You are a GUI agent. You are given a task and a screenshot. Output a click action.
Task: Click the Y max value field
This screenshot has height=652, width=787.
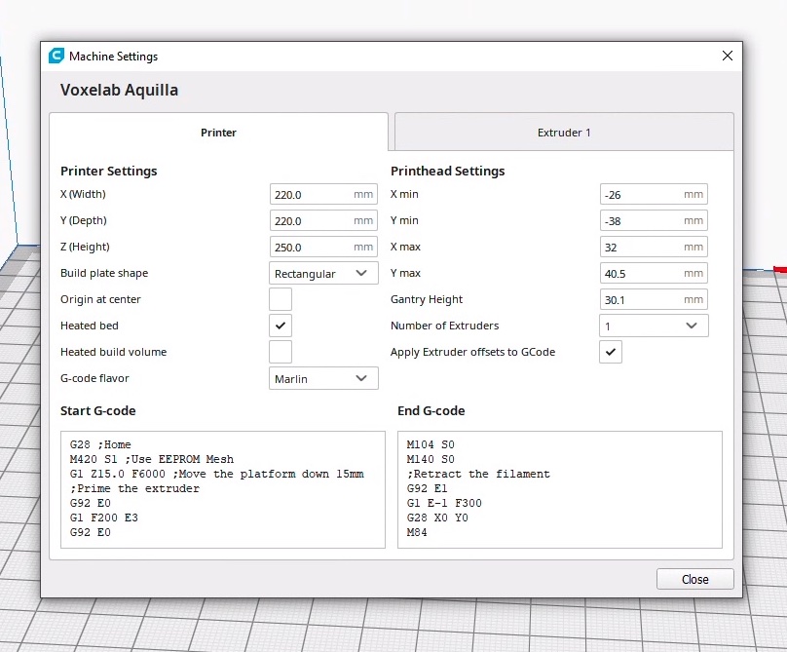pyautogui.click(x=654, y=273)
